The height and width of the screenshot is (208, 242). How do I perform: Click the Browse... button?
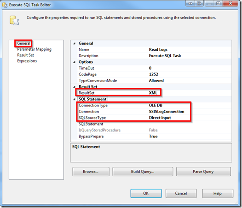pyautogui.click(x=91, y=172)
